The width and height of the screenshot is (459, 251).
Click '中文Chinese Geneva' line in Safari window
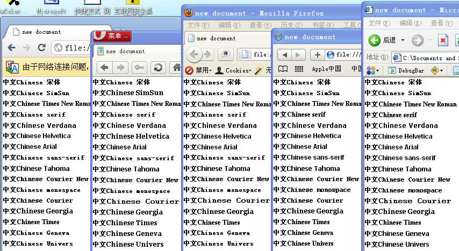(303, 233)
